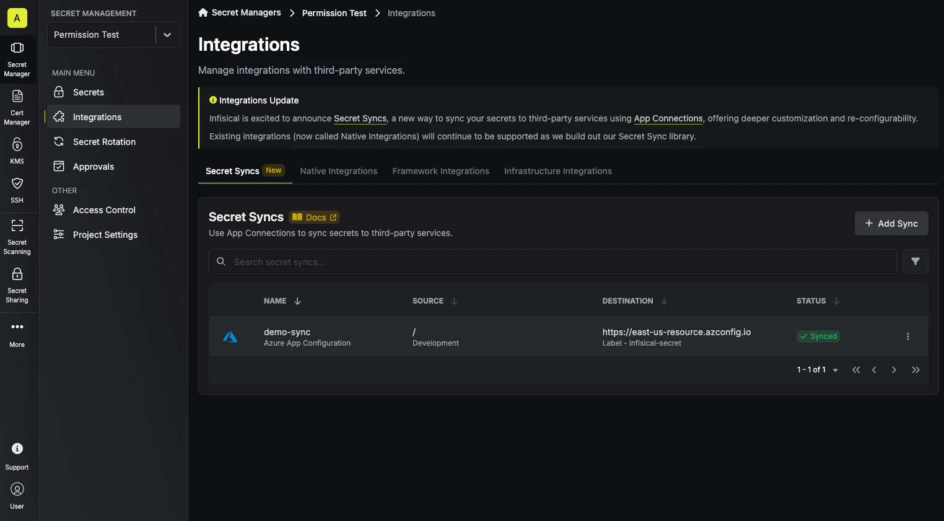Open the SSH shield icon
The height and width of the screenshot is (521, 944).
[x=17, y=183]
